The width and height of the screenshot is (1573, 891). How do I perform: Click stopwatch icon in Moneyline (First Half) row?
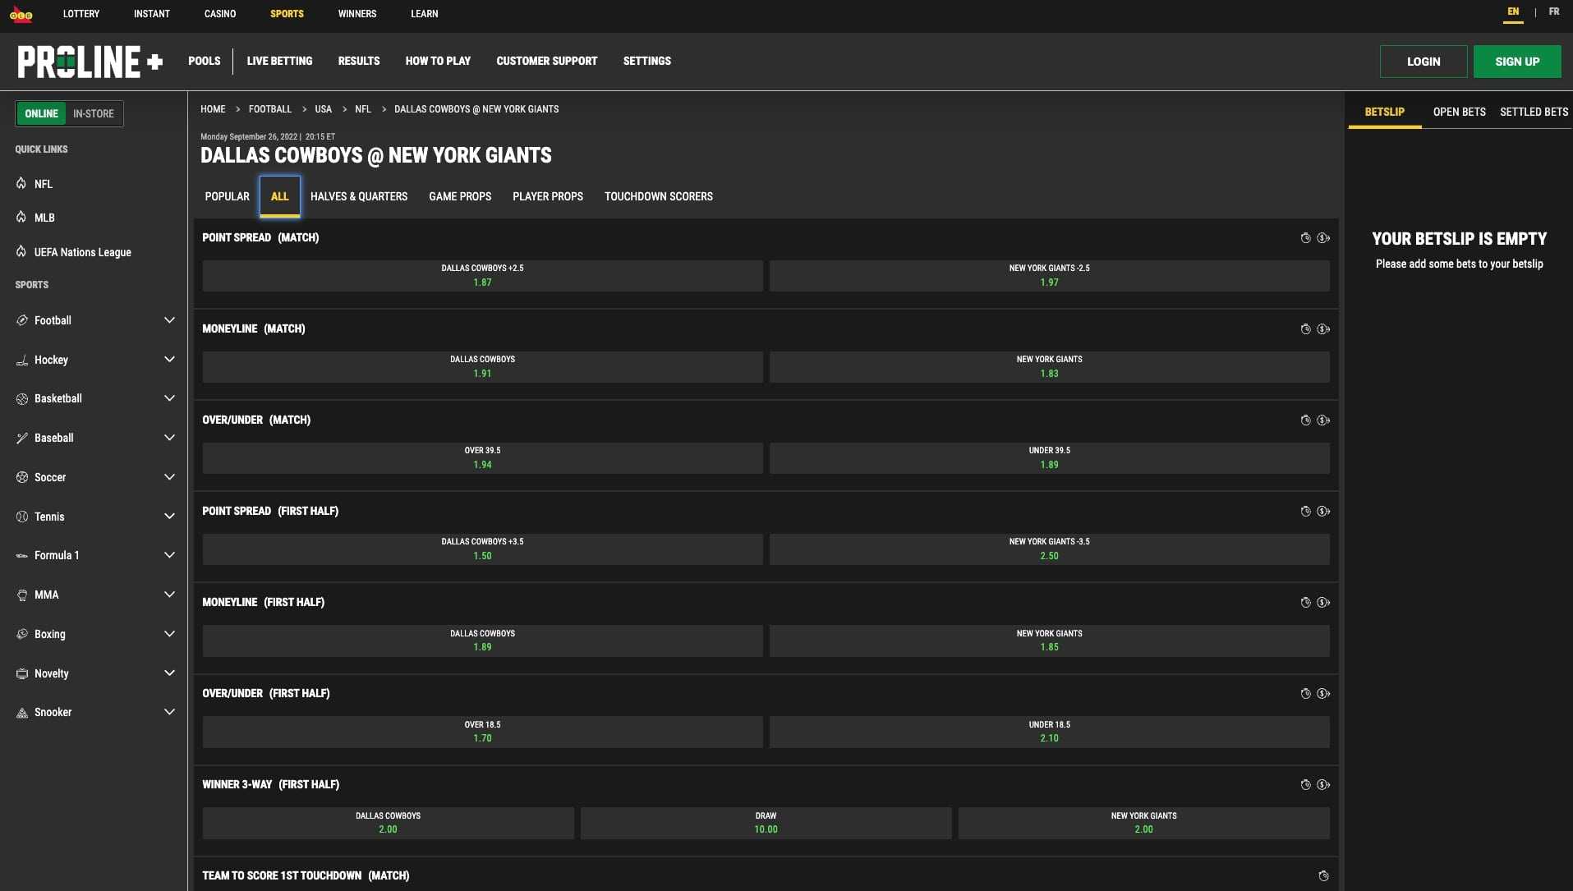(x=1305, y=603)
